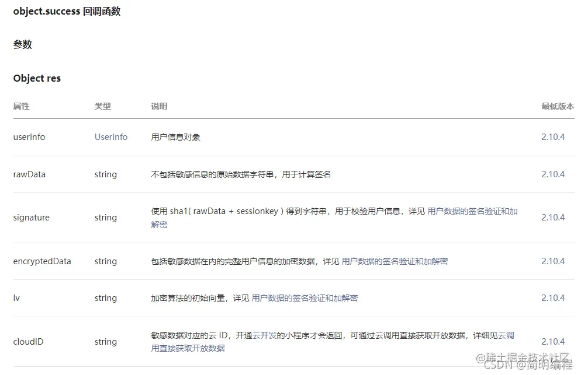The height and width of the screenshot is (375, 581).
Task: Click the signature row's 用户数据的签名验证和加解密 link
Action: 473,211
